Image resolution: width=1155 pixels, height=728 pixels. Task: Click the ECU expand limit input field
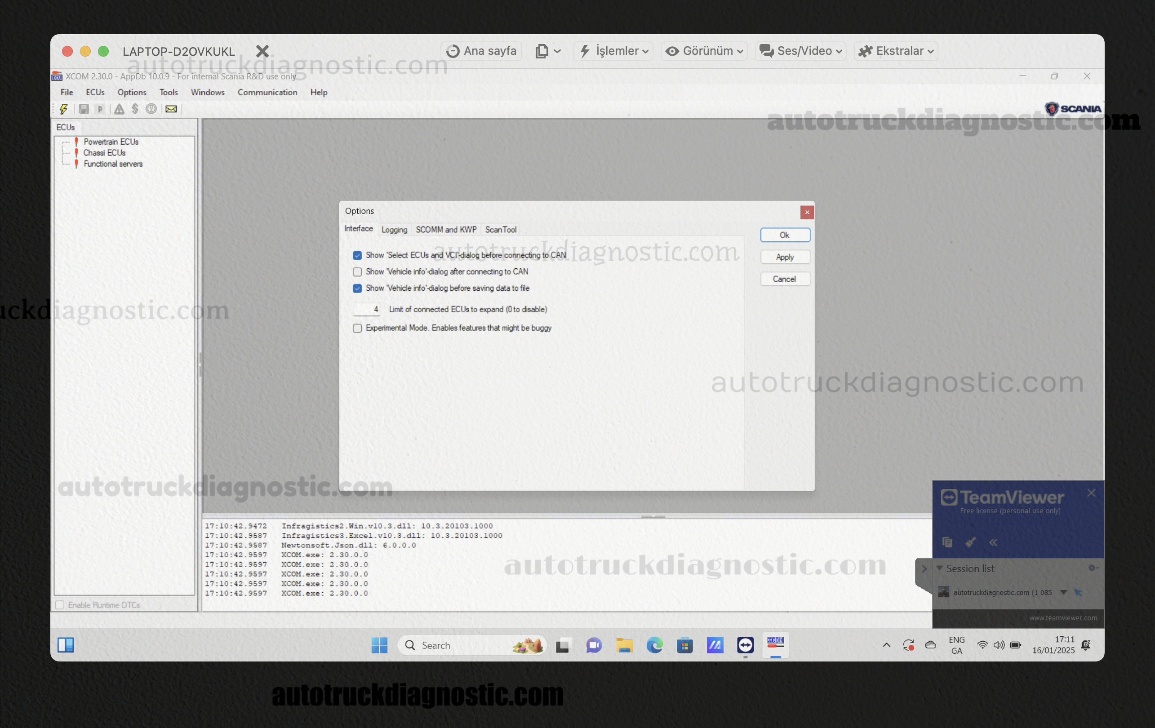point(367,309)
